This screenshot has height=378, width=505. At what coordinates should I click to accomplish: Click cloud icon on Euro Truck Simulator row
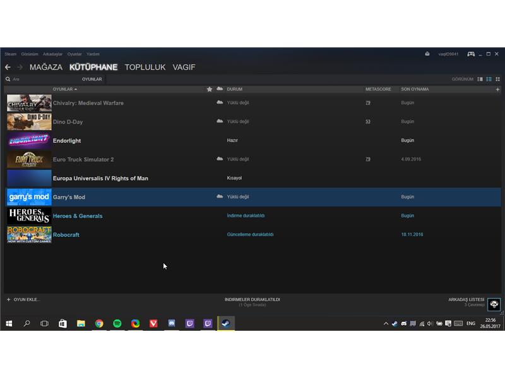220,159
